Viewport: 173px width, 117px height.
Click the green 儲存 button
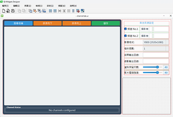point(106,23)
